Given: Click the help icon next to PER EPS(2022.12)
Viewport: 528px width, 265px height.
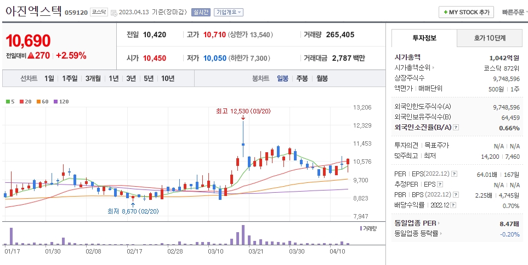Looking at the screenshot, I should [454, 174].
